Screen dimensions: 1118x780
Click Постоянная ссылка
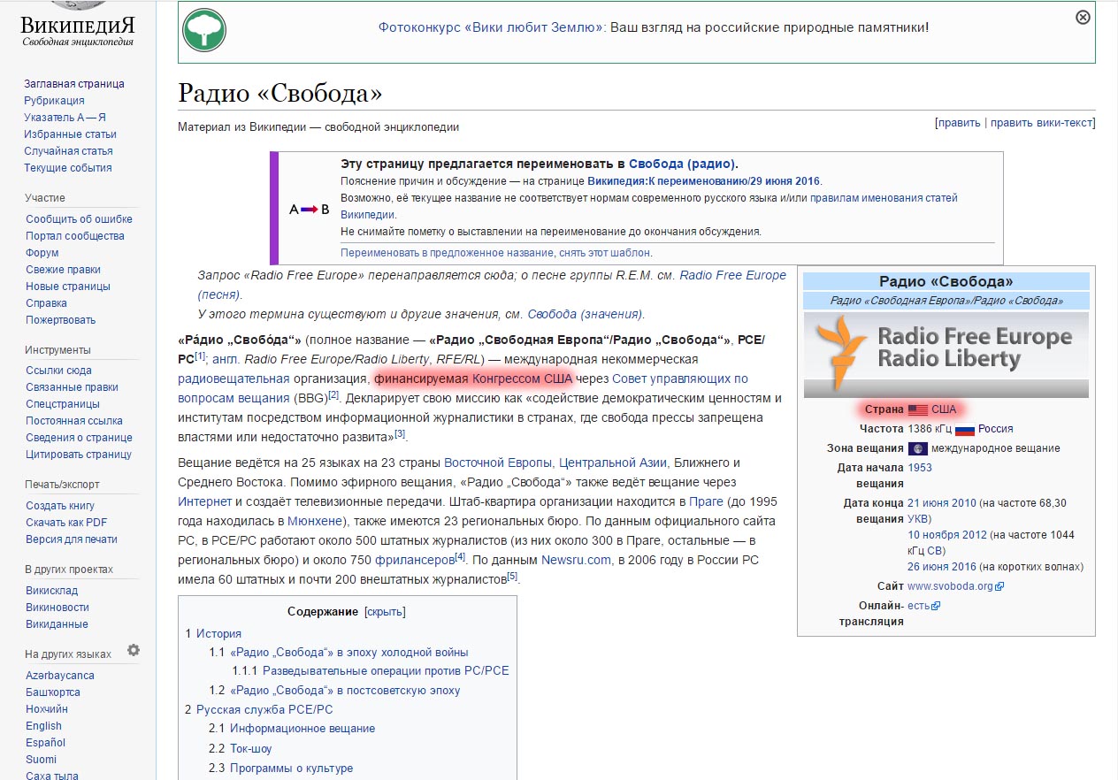coord(74,421)
